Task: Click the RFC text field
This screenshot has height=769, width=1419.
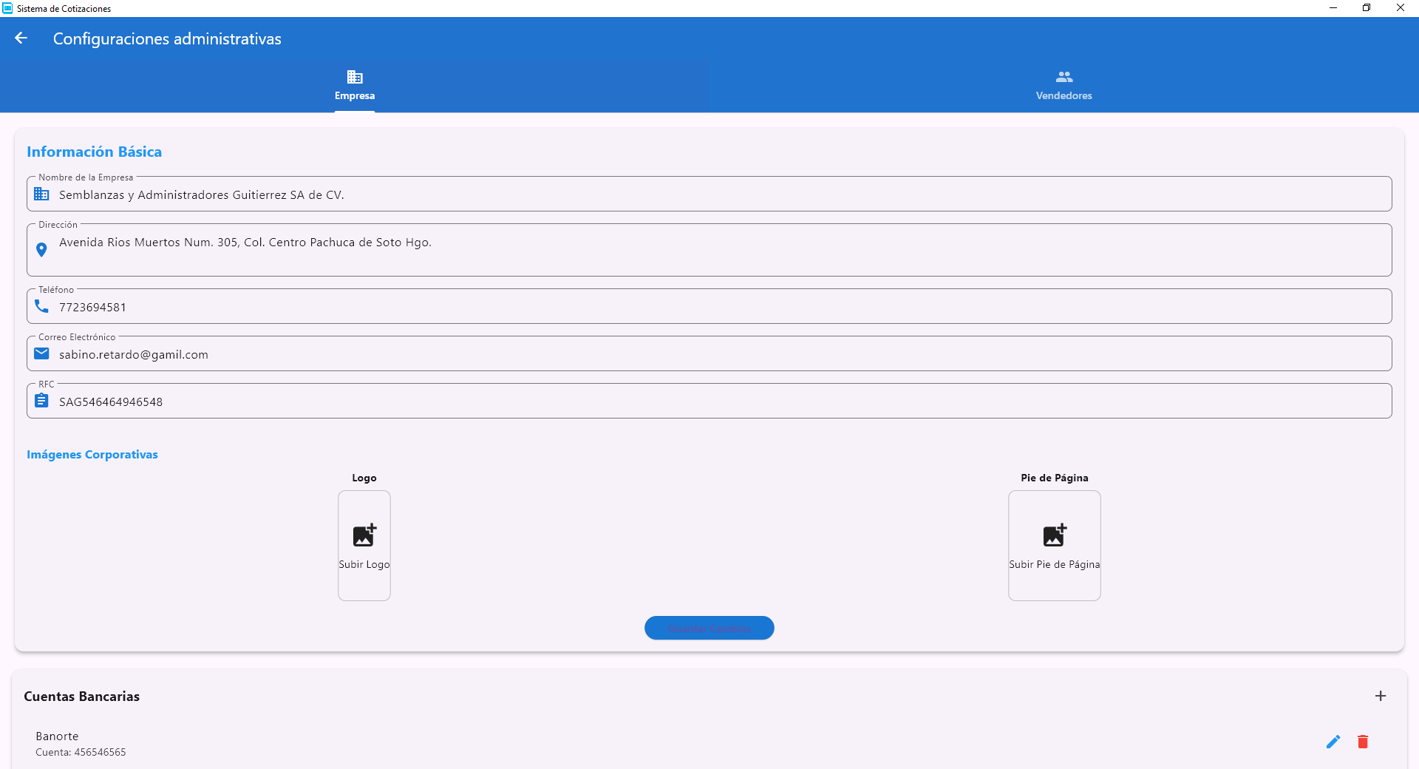Action: pos(709,402)
